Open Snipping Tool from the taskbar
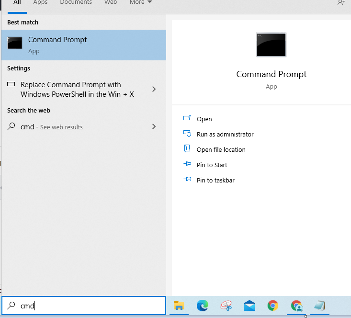This screenshot has height=318, width=351. tap(226, 306)
